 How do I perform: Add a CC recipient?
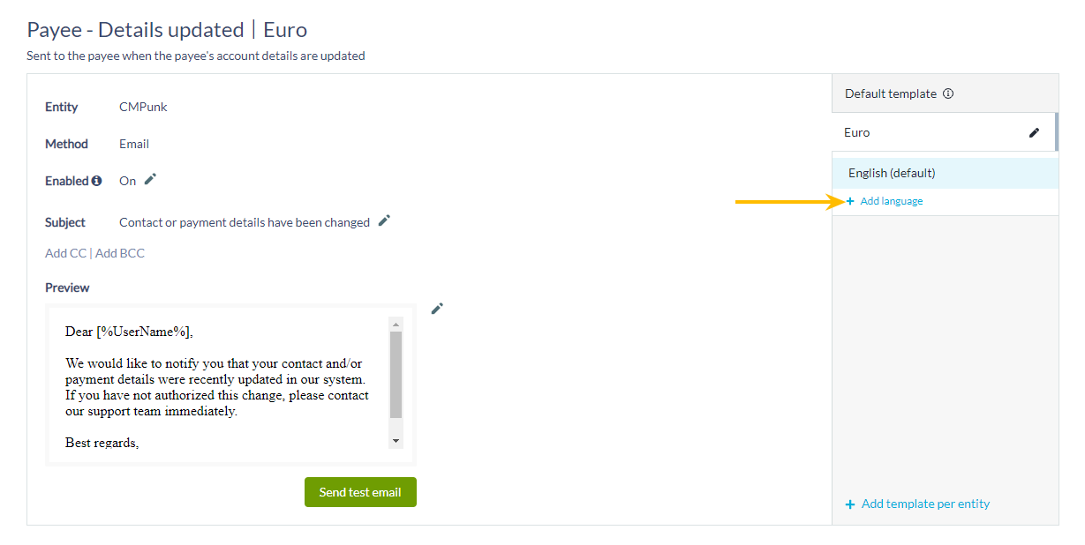pos(65,253)
